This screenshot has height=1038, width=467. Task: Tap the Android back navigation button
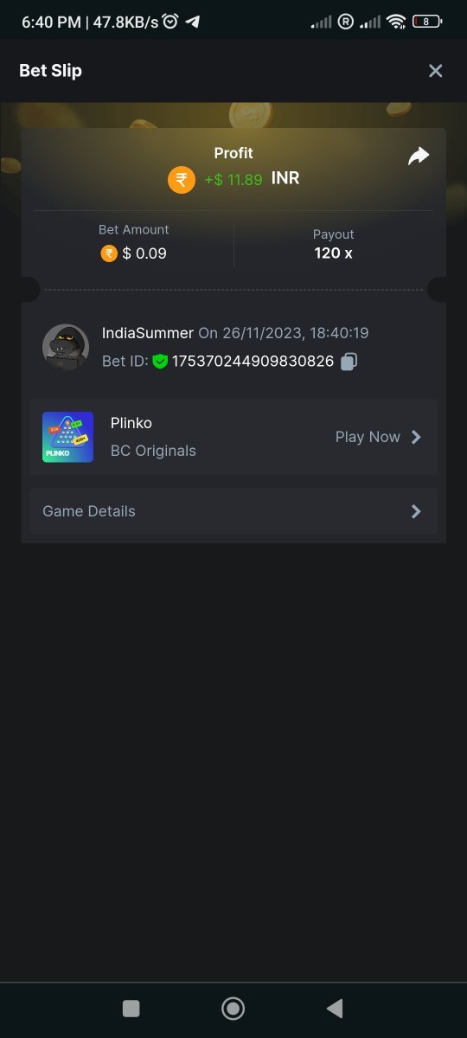tap(335, 1008)
